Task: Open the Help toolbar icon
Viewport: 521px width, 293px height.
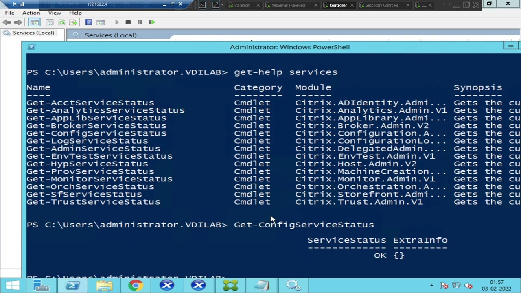Action: 89,22
